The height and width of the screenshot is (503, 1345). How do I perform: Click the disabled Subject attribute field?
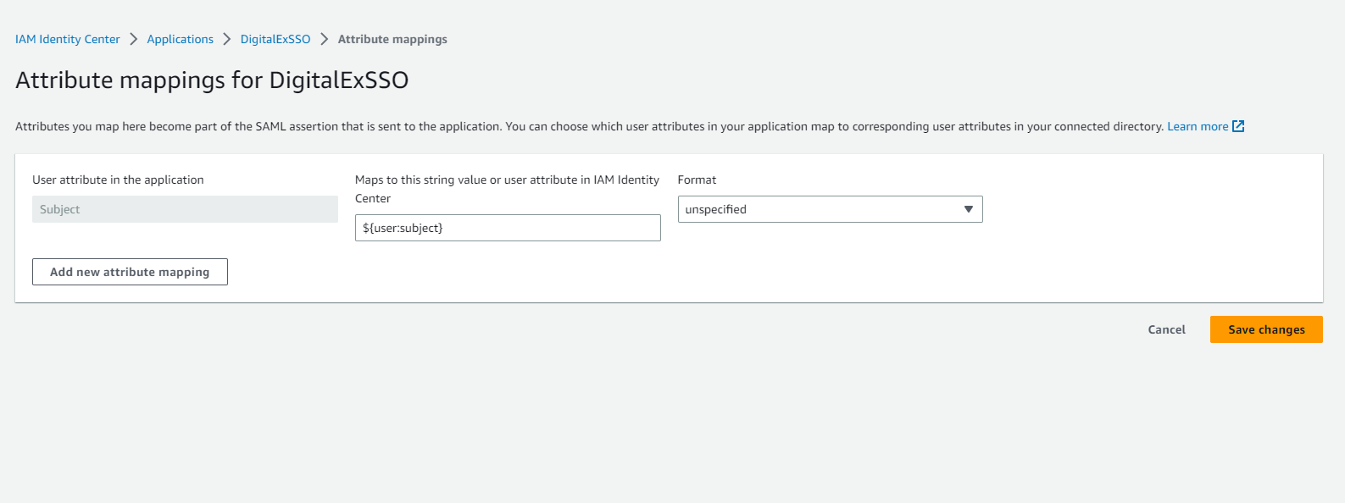coord(185,209)
